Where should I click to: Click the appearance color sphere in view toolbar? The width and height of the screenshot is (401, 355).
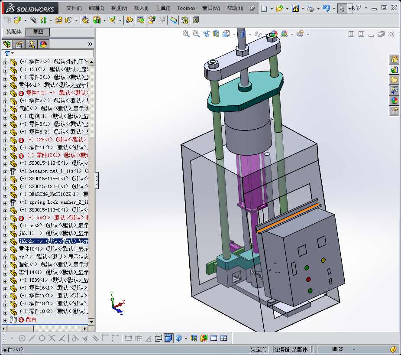273,34
